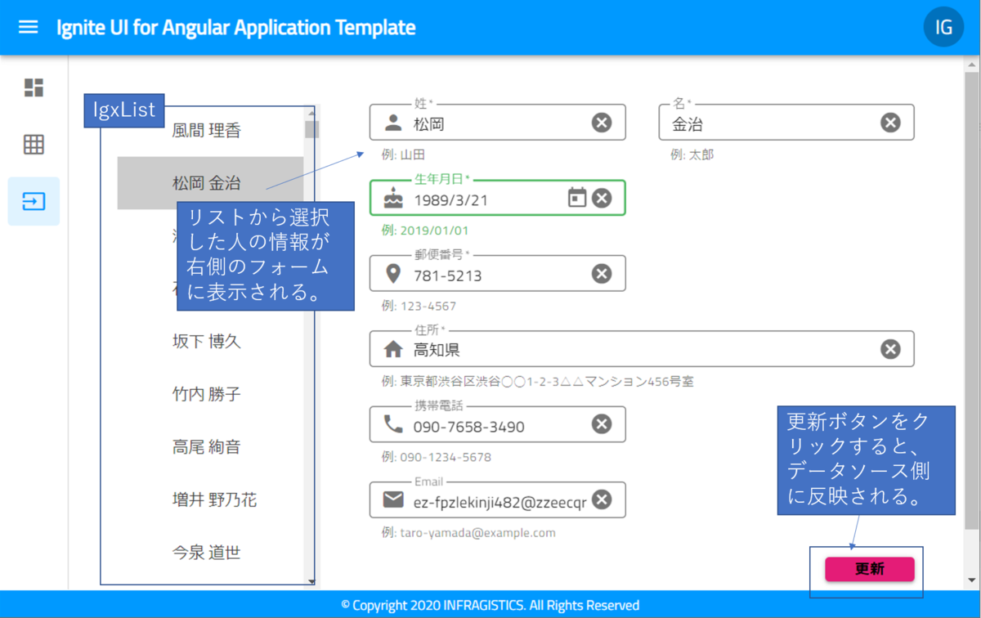Select 増井 野乃花 in the list
This screenshot has height=618, width=981.
coord(210,499)
